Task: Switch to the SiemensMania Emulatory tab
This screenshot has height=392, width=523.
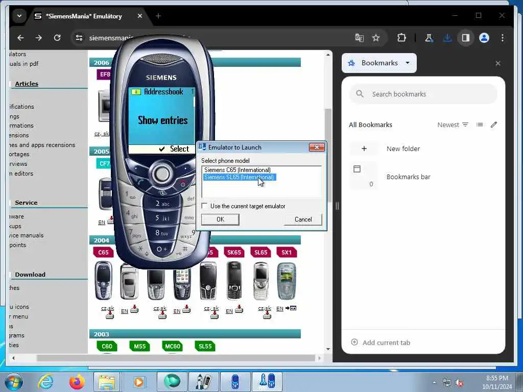Action: 83,16
